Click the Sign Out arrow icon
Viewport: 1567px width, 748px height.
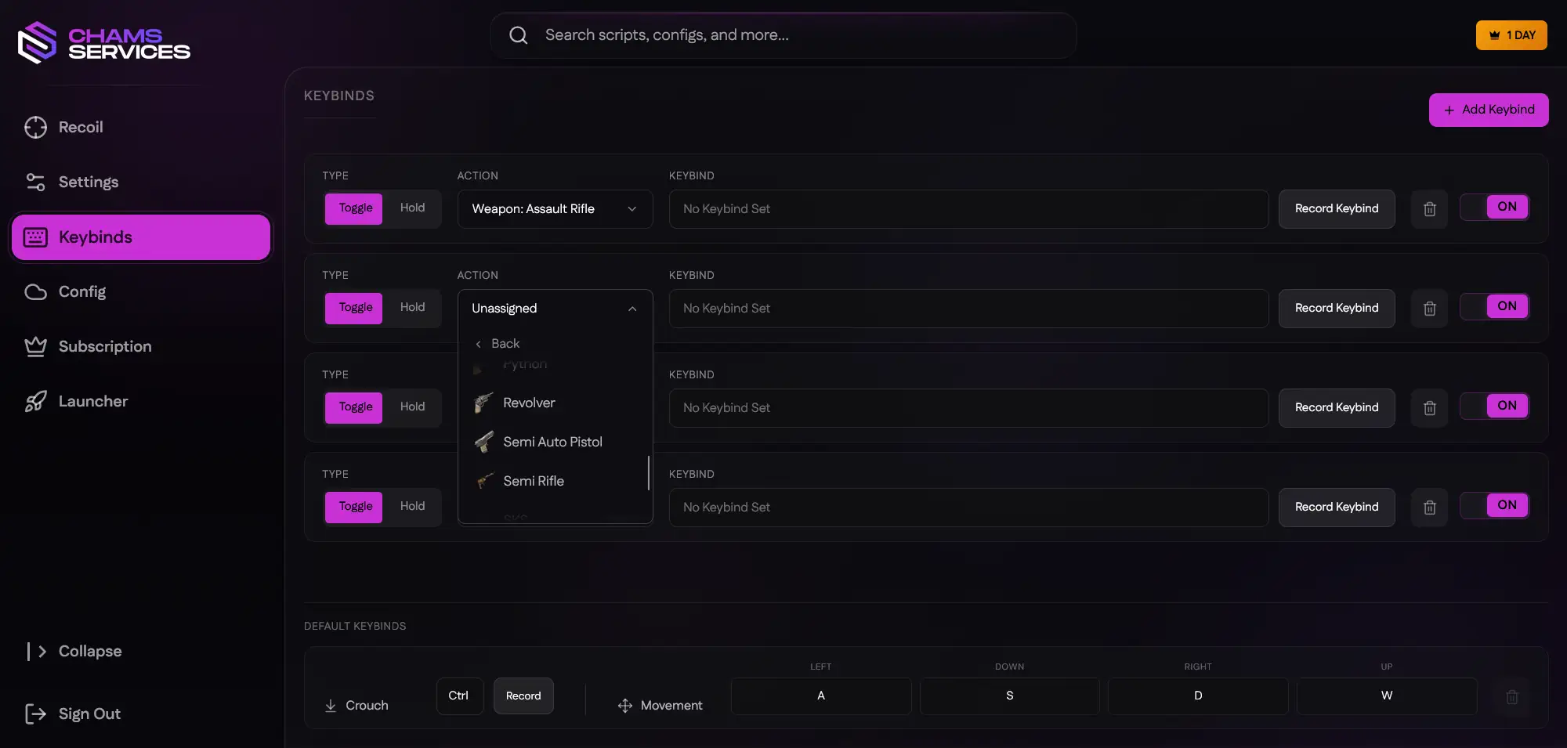[35, 714]
